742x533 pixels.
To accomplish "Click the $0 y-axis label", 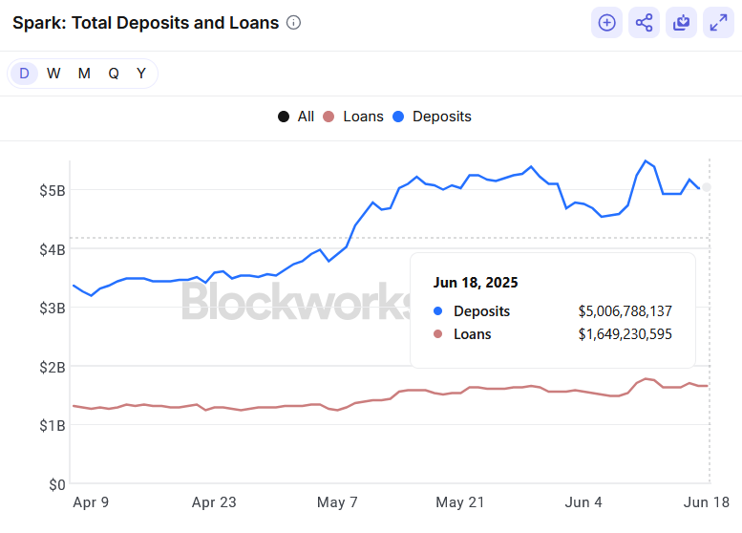I will [x=56, y=484].
